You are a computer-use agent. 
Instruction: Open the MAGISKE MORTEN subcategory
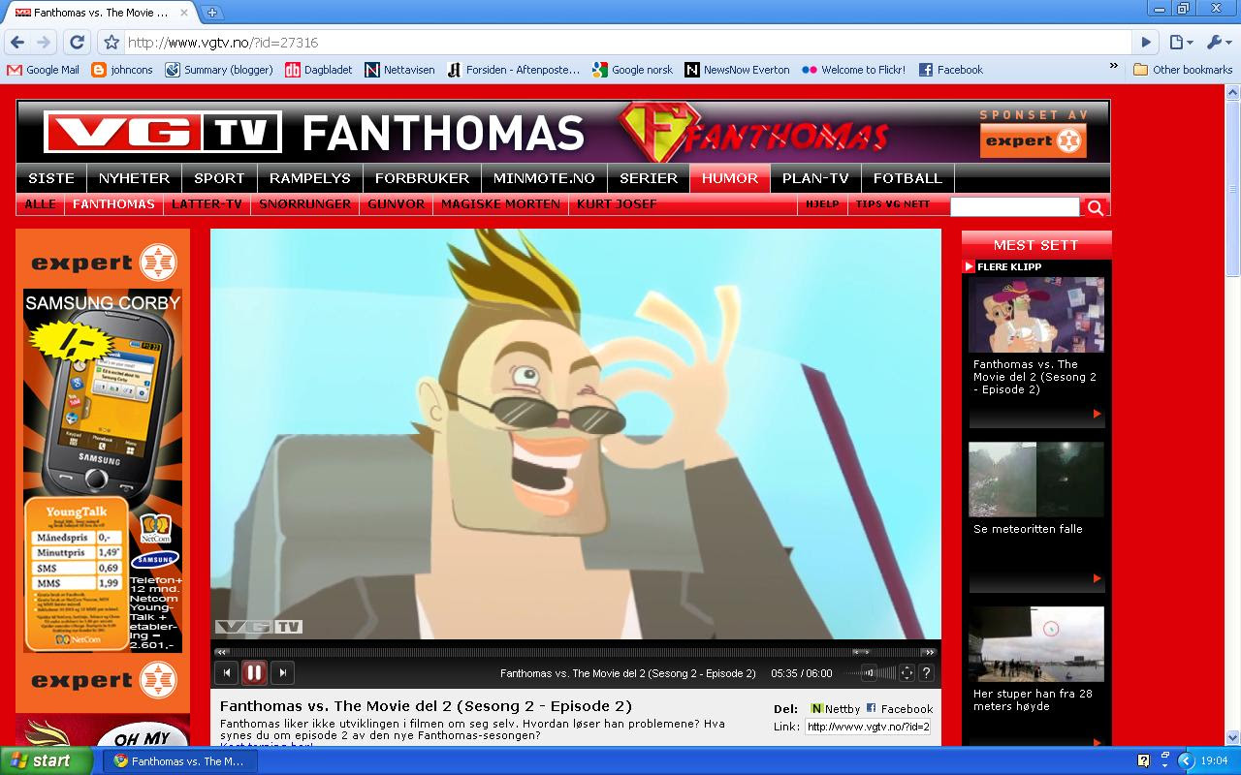(x=500, y=204)
